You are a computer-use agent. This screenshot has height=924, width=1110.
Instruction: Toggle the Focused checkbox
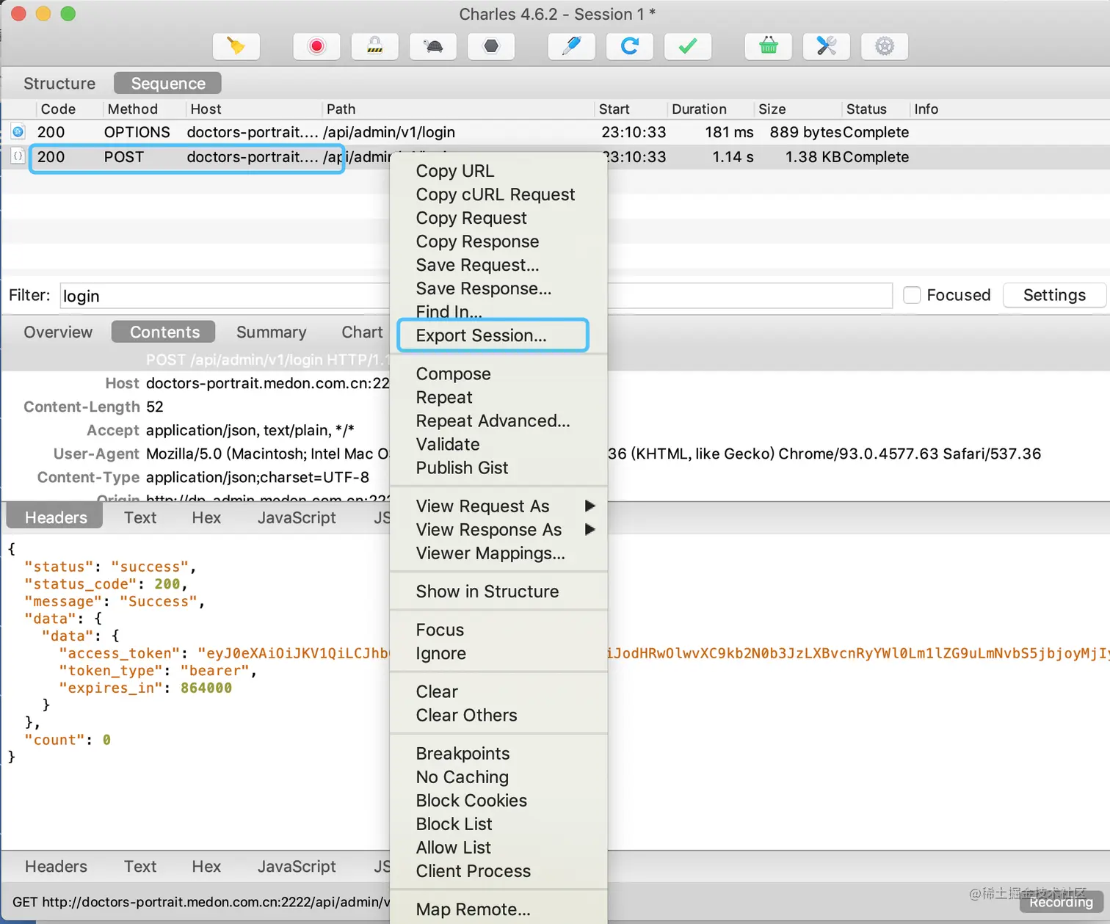912,295
